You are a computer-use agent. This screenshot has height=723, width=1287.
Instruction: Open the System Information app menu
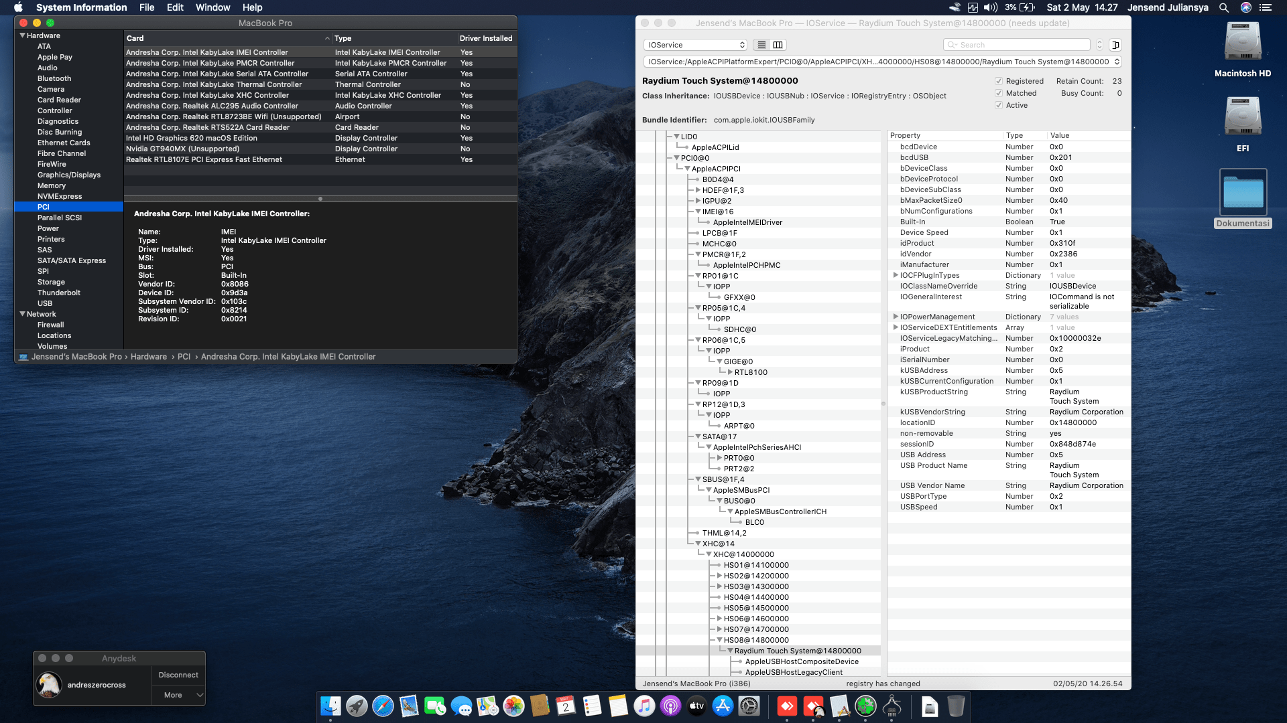81,7
